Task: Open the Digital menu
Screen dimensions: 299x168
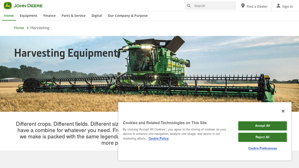Action: (x=97, y=16)
